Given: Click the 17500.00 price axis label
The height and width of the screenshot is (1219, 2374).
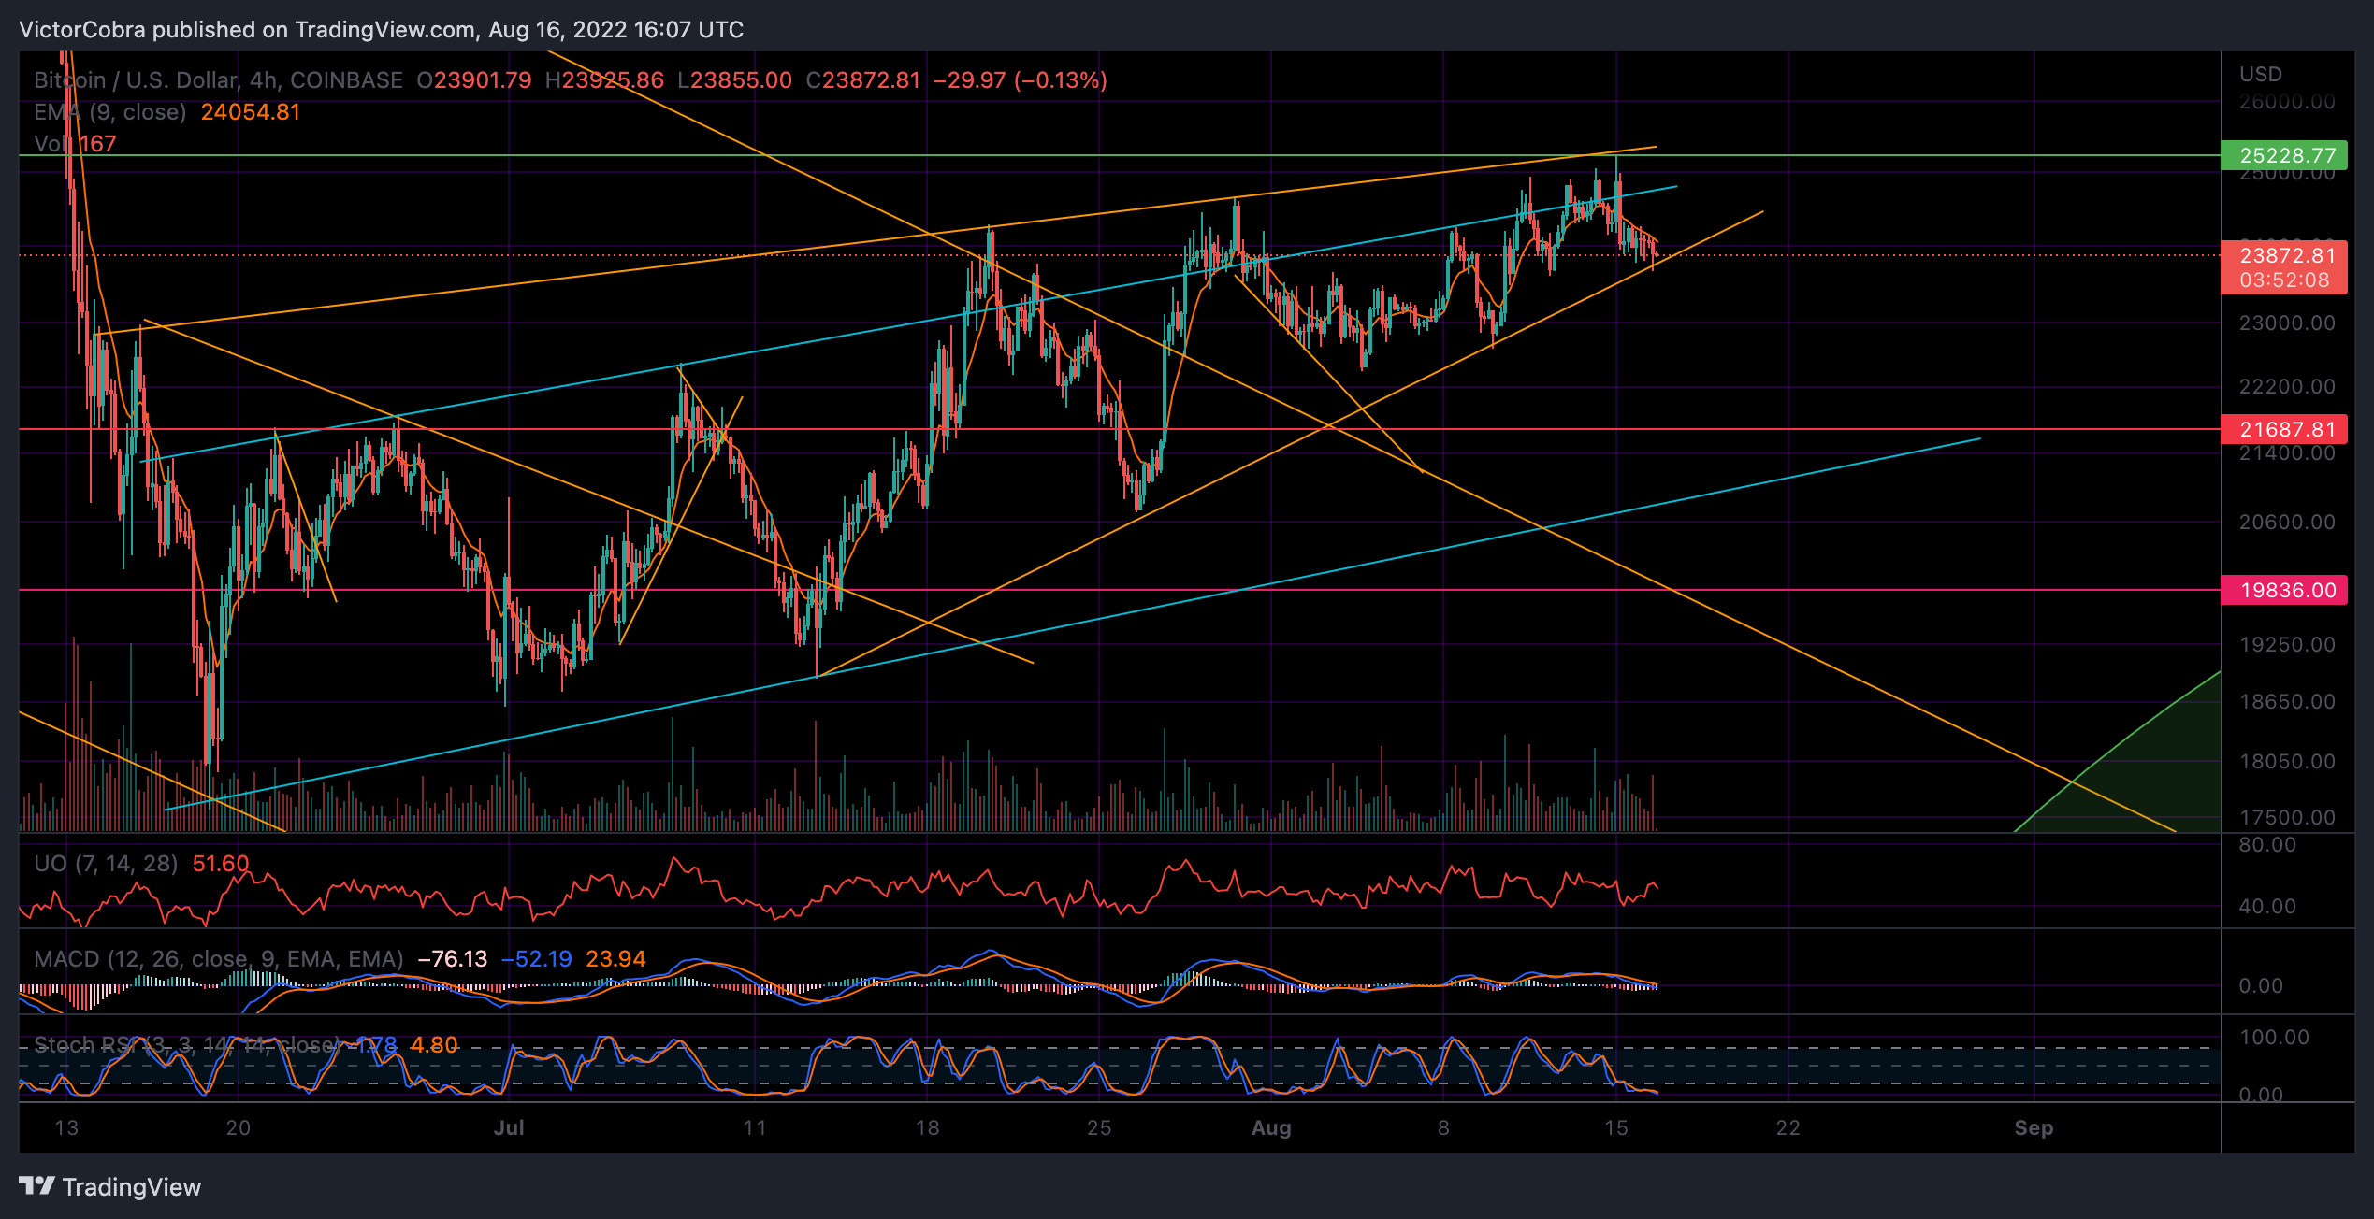Looking at the screenshot, I should (x=2287, y=817).
